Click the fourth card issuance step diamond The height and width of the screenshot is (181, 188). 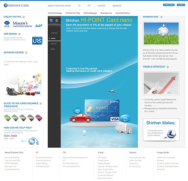coord(31,118)
